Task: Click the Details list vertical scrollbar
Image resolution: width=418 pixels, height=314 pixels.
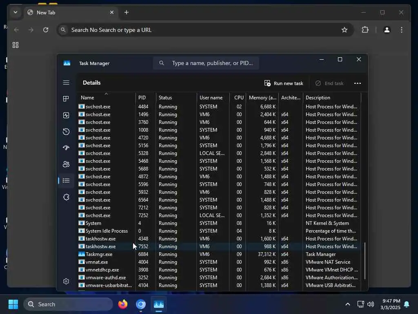Action: 365,260
